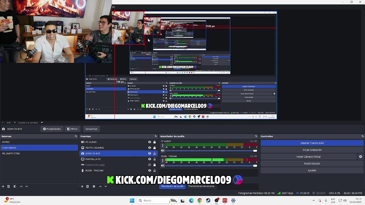Move source up in Fuentes list
Image resolution: width=365 pixels, height=205 pixels.
pyautogui.click(x=100, y=186)
